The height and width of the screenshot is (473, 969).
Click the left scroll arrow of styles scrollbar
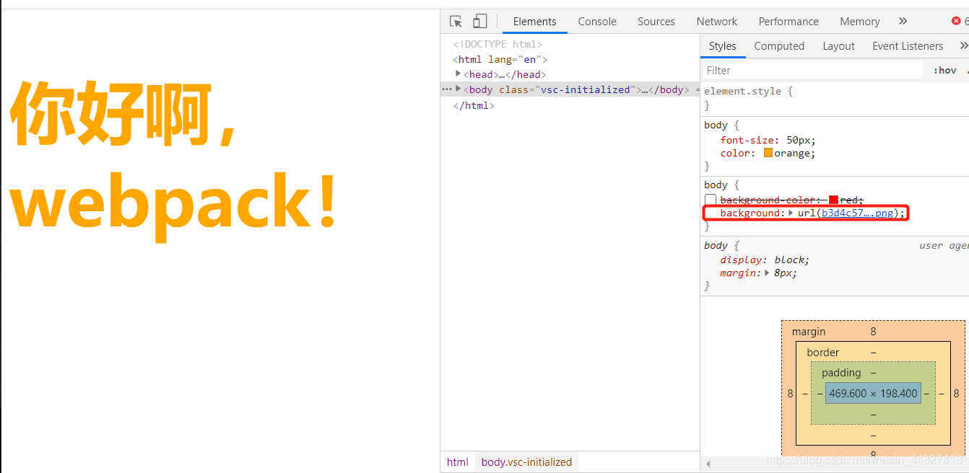click(708, 464)
